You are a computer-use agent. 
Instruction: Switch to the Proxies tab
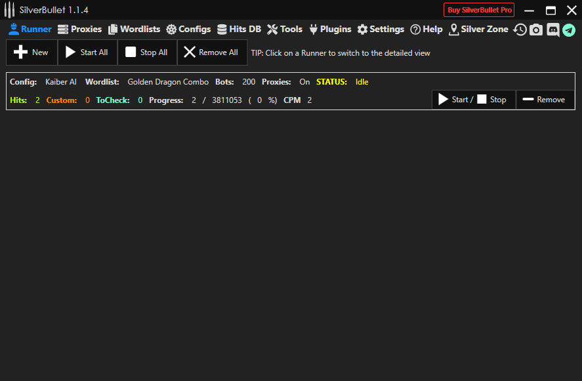[79, 30]
